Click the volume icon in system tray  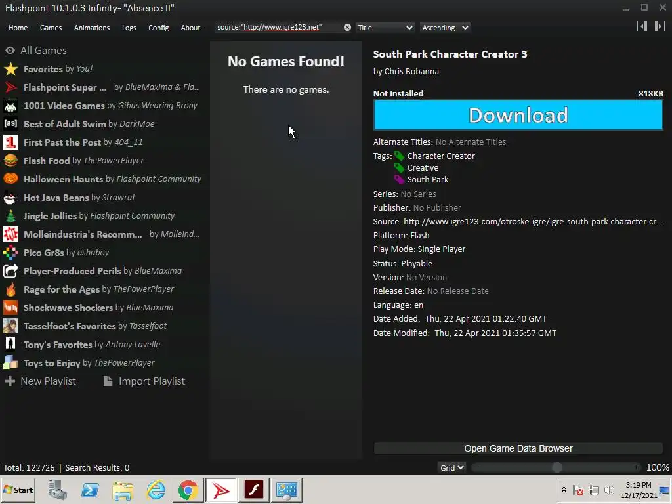tap(609, 490)
